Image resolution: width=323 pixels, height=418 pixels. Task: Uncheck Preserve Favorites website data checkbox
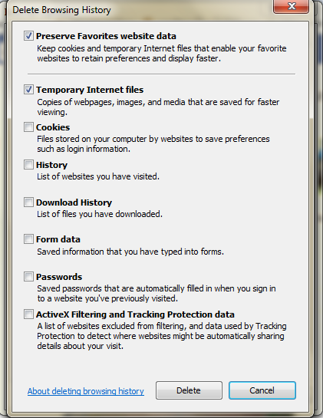[x=28, y=35]
